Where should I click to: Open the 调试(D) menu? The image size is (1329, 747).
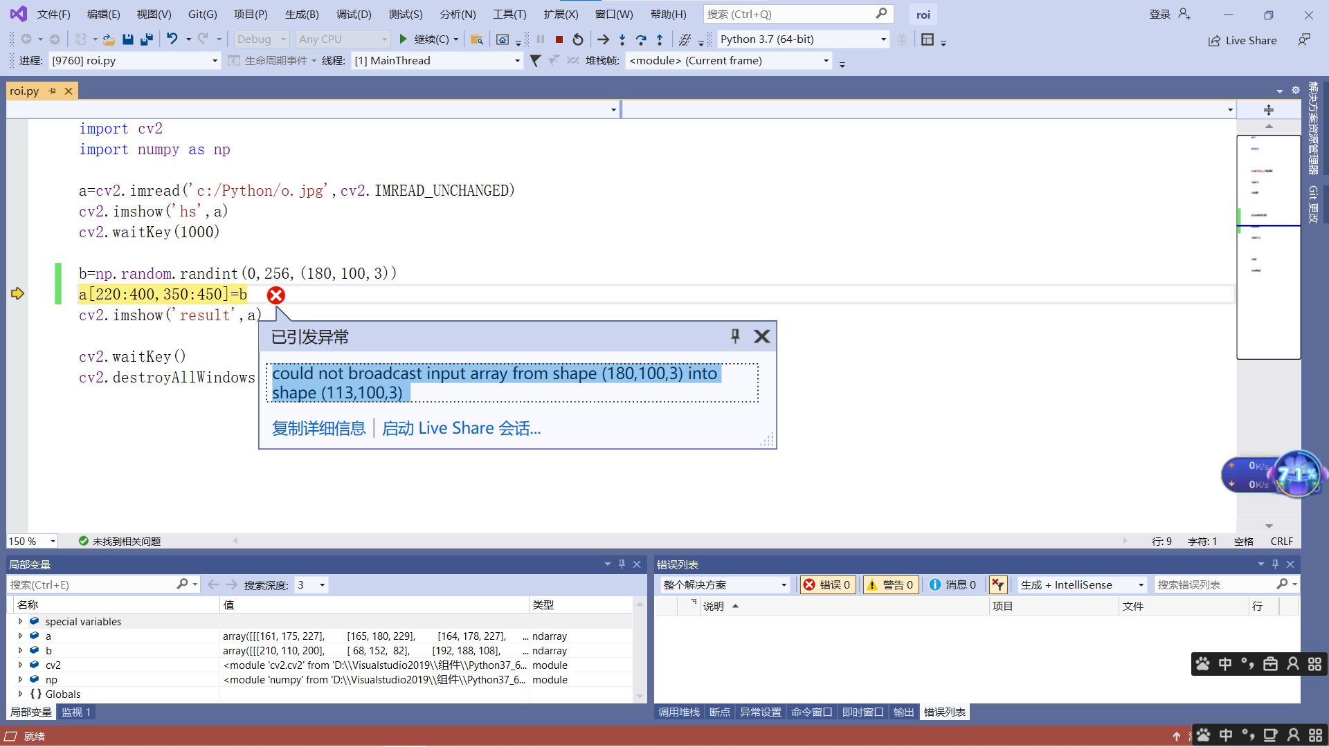pyautogui.click(x=353, y=14)
